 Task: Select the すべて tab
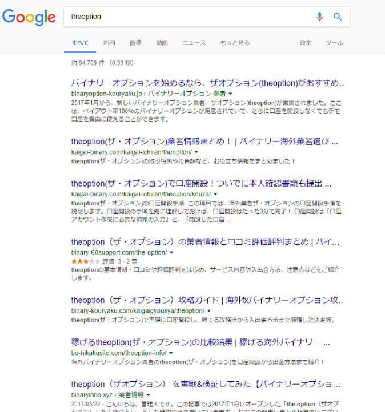(x=80, y=43)
